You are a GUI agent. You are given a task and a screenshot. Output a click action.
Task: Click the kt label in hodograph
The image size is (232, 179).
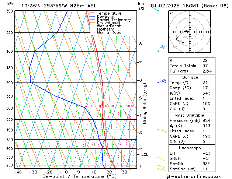(172, 13)
